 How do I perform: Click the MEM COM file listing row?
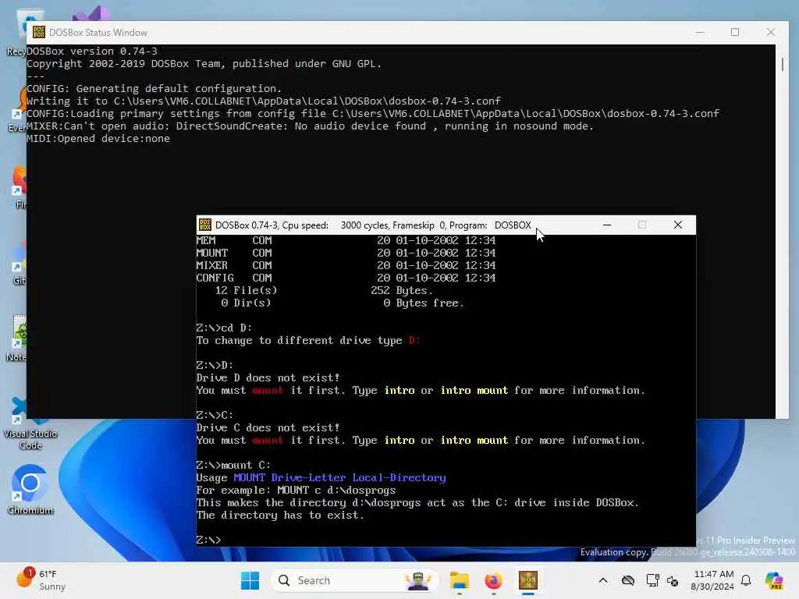tap(346, 240)
